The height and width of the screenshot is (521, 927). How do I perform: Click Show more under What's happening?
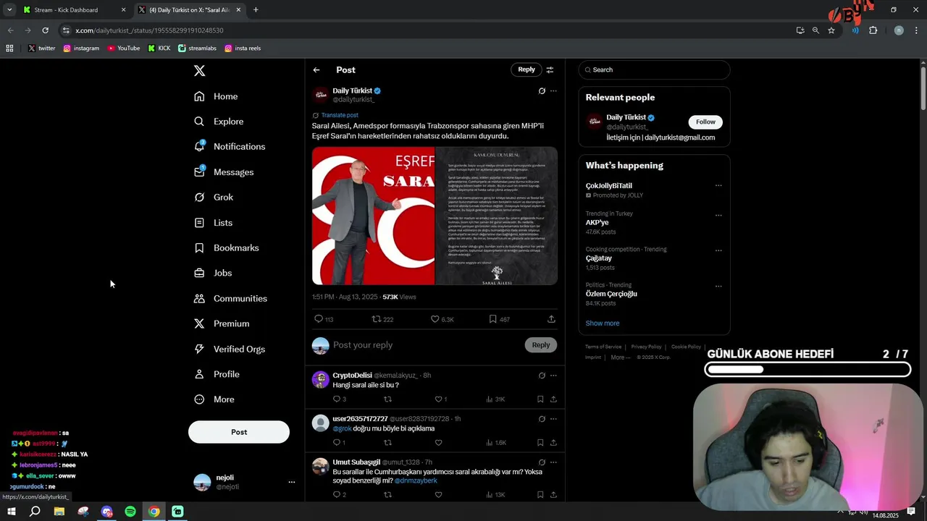[603, 323]
